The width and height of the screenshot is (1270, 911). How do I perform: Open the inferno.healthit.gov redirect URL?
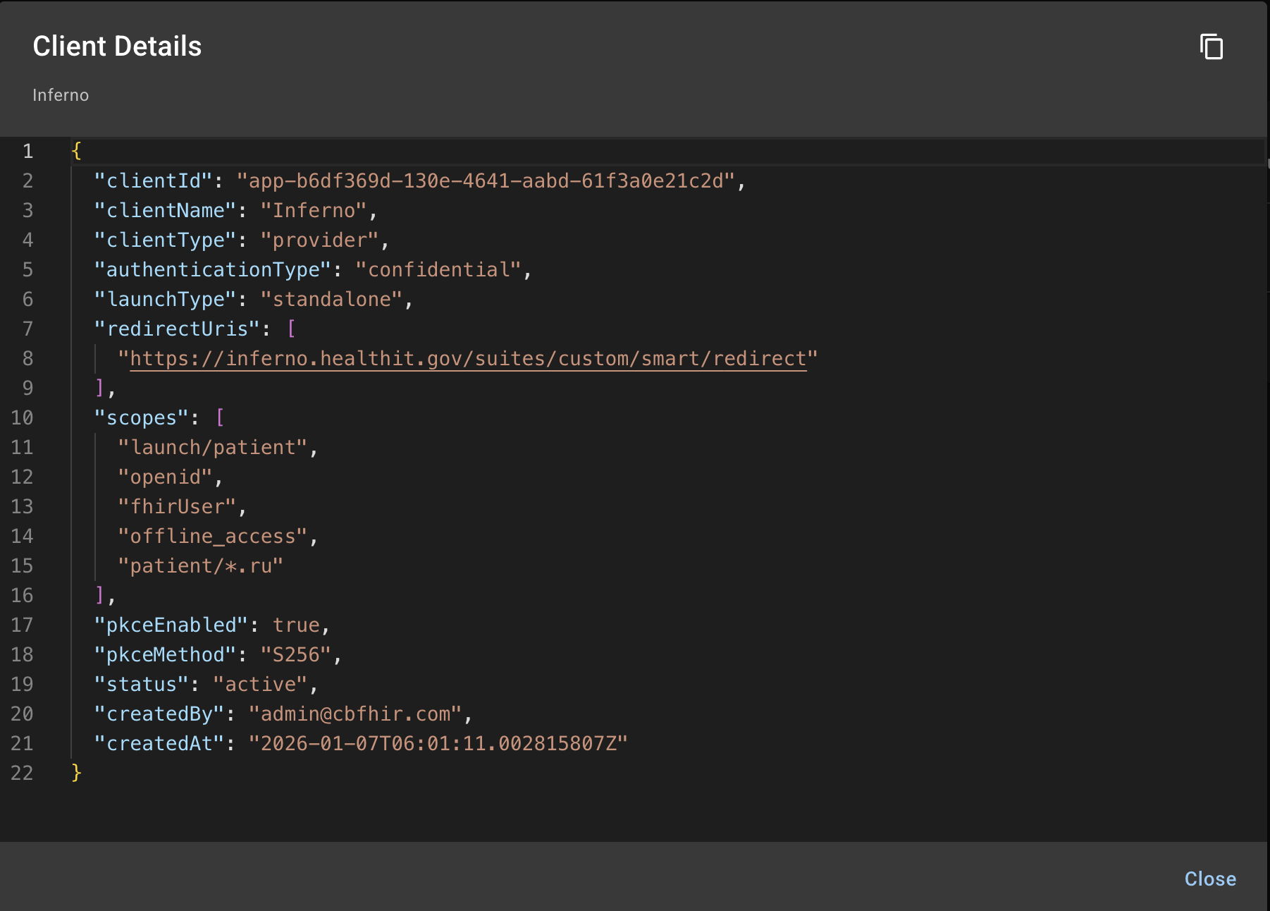click(x=467, y=359)
